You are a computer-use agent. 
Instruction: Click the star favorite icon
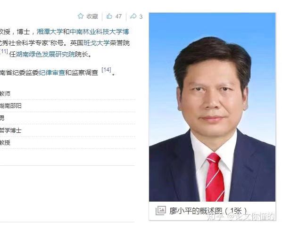point(81,16)
